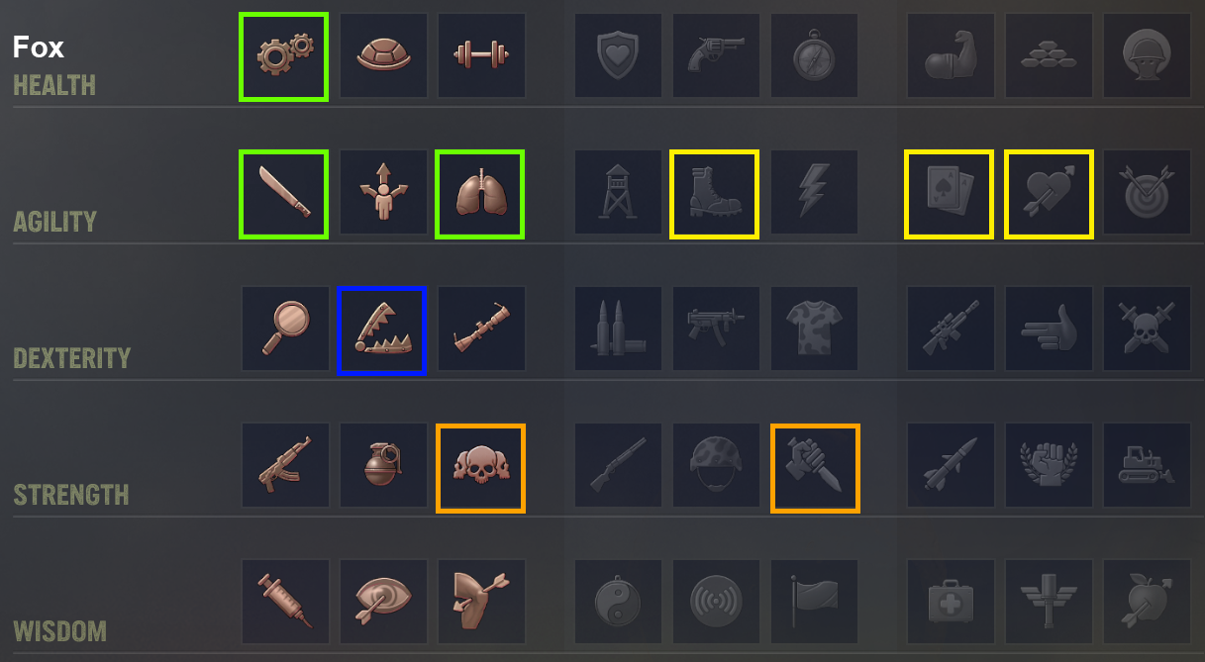Choose the barbell perk icon
Image resolution: width=1205 pixels, height=662 pixels.
(x=481, y=55)
